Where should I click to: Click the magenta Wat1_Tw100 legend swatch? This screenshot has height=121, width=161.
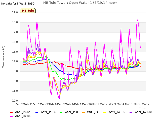11,116
